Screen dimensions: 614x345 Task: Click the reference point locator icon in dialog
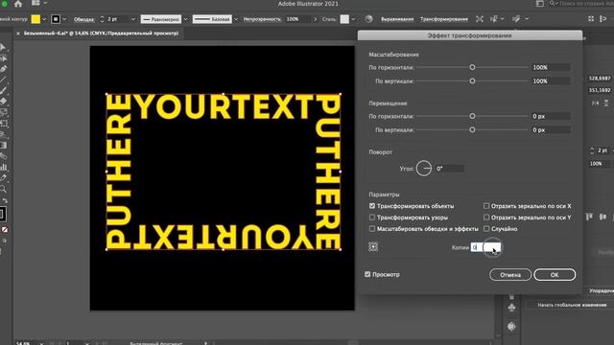click(x=373, y=247)
